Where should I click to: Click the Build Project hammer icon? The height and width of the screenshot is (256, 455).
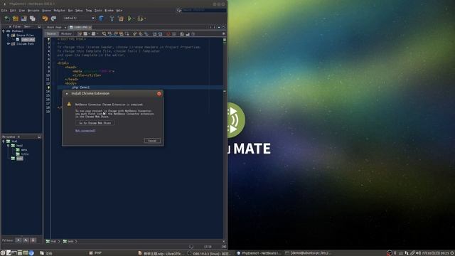tap(112, 18)
